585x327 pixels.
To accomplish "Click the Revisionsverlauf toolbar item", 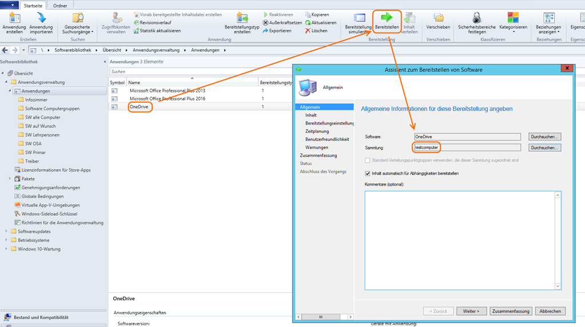I will coord(157,23).
